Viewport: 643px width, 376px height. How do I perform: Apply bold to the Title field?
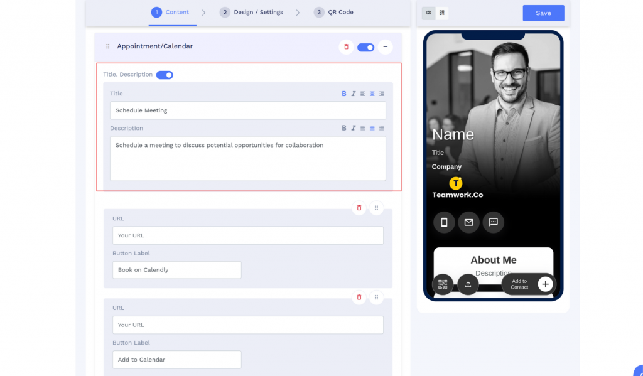344,94
